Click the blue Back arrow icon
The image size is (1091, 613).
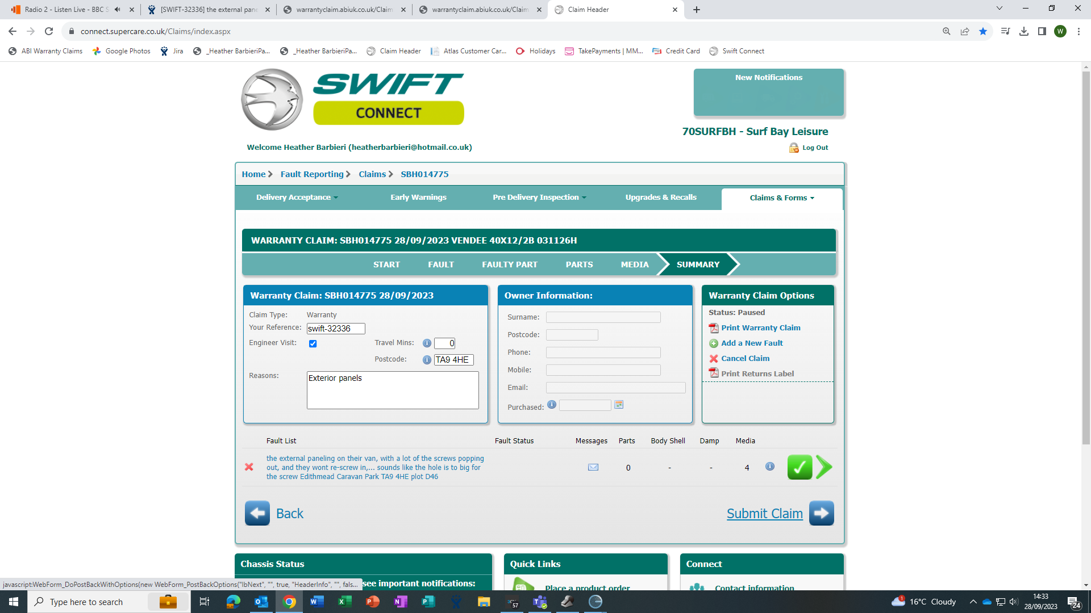[257, 513]
